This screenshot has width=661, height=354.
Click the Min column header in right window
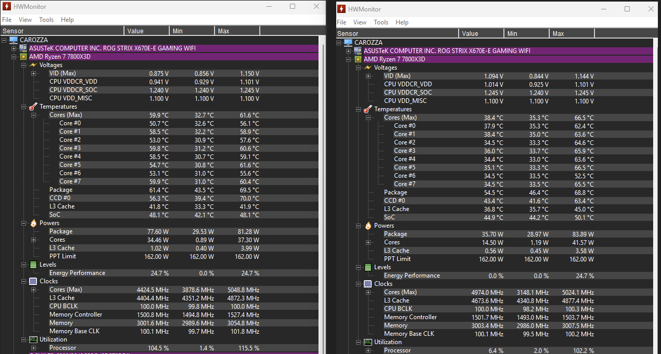pyautogui.click(x=527, y=33)
